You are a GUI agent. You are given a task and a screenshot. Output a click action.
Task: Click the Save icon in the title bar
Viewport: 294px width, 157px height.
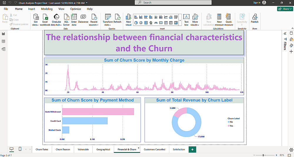[x=4, y=3]
